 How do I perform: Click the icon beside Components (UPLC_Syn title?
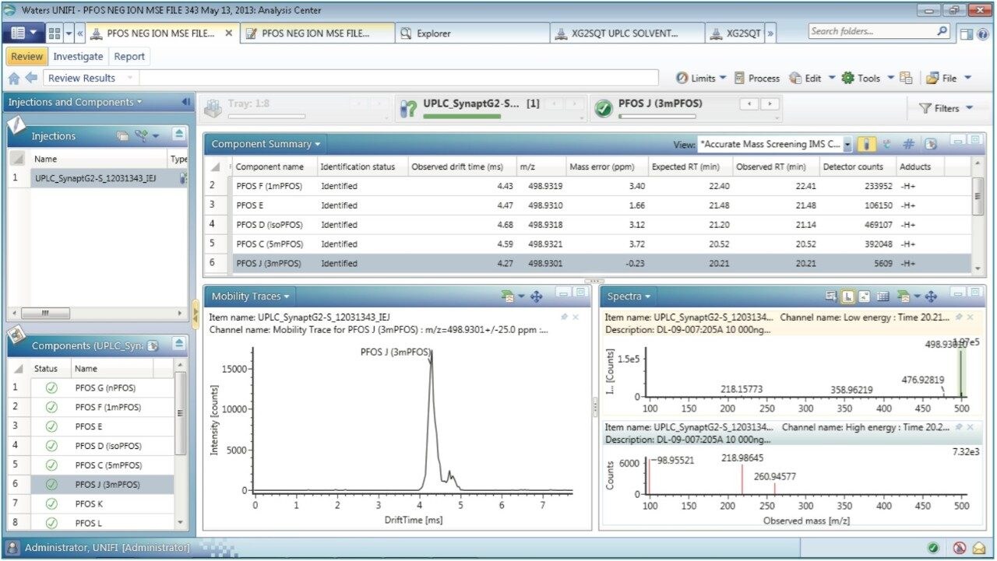tap(153, 345)
